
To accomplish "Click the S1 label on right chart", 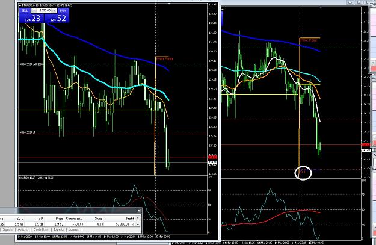I will pyautogui.click(x=303, y=172).
